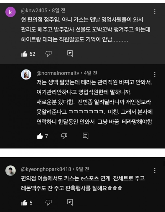Click the reply icon under the @kyeonghopark8418 comment
This screenshot has width=165, height=212.
pyautogui.click(x=70, y=202)
